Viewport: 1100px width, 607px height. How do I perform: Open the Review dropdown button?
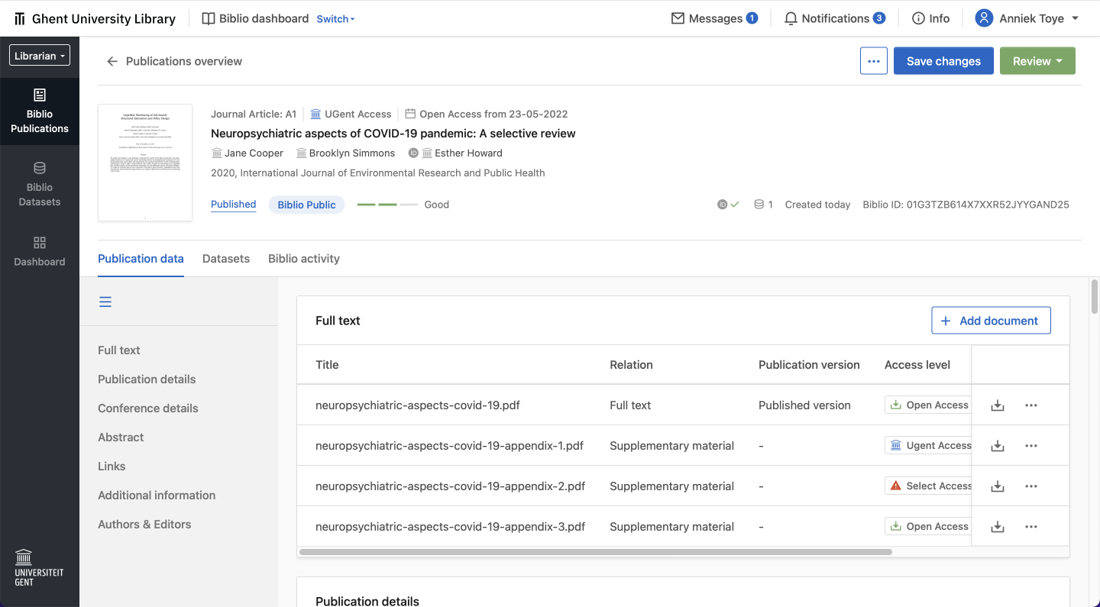click(x=1037, y=60)
